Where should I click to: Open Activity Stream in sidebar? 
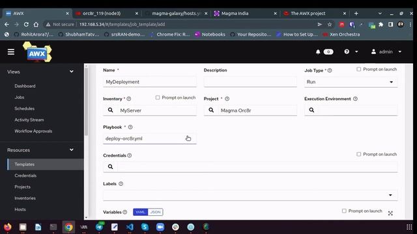click(x=29, y=120)
